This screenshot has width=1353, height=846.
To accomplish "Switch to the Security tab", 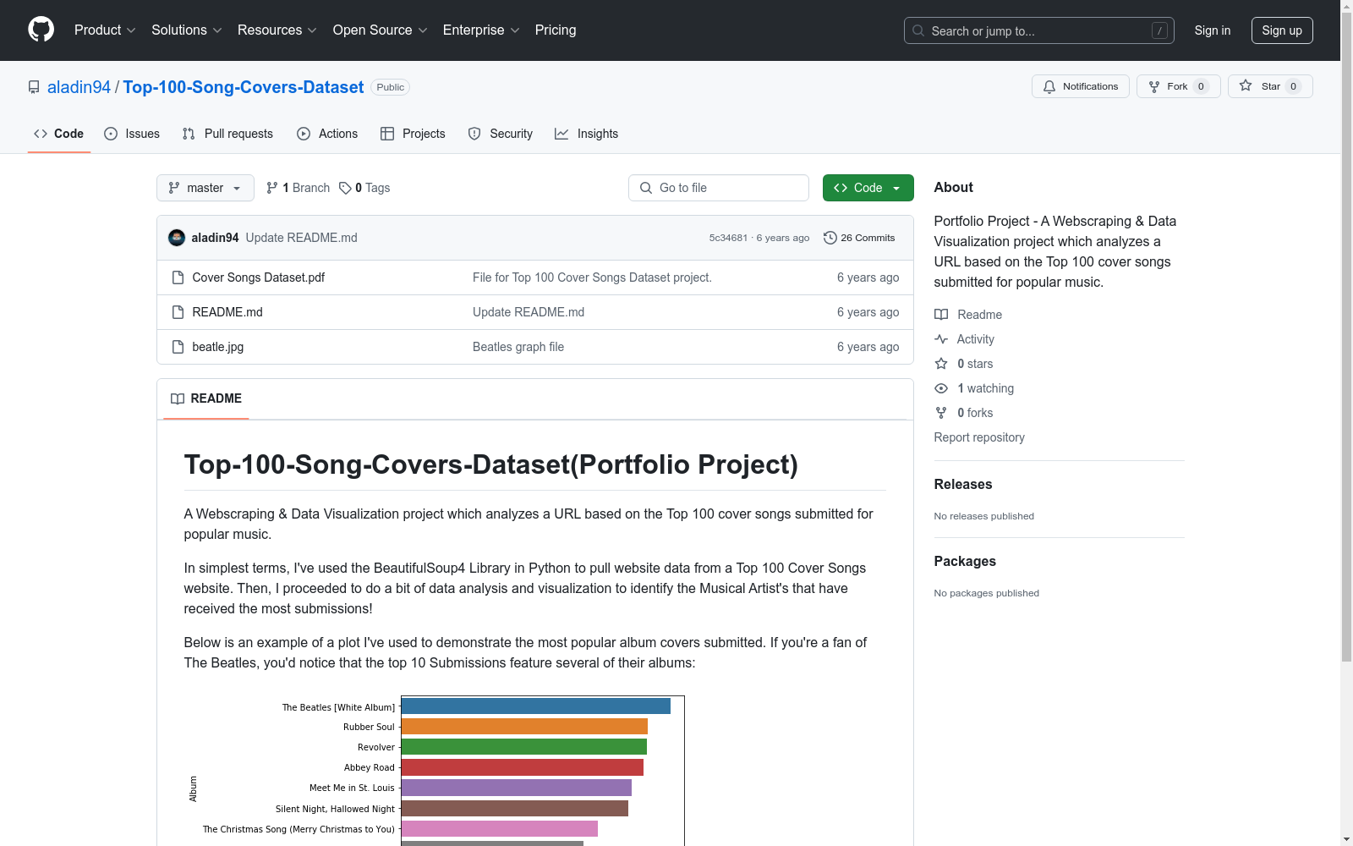I will point(501,134).
